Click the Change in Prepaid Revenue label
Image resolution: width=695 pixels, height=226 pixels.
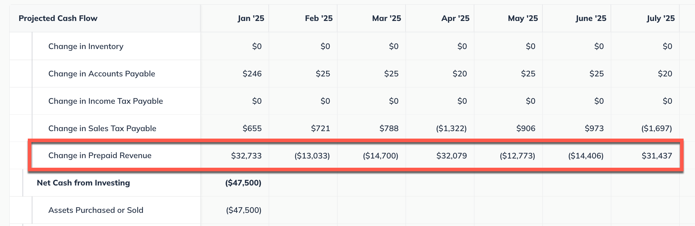click(100, 156)
